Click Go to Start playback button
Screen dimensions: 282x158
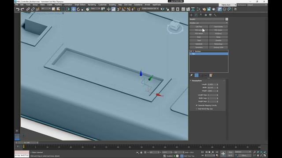203,152
